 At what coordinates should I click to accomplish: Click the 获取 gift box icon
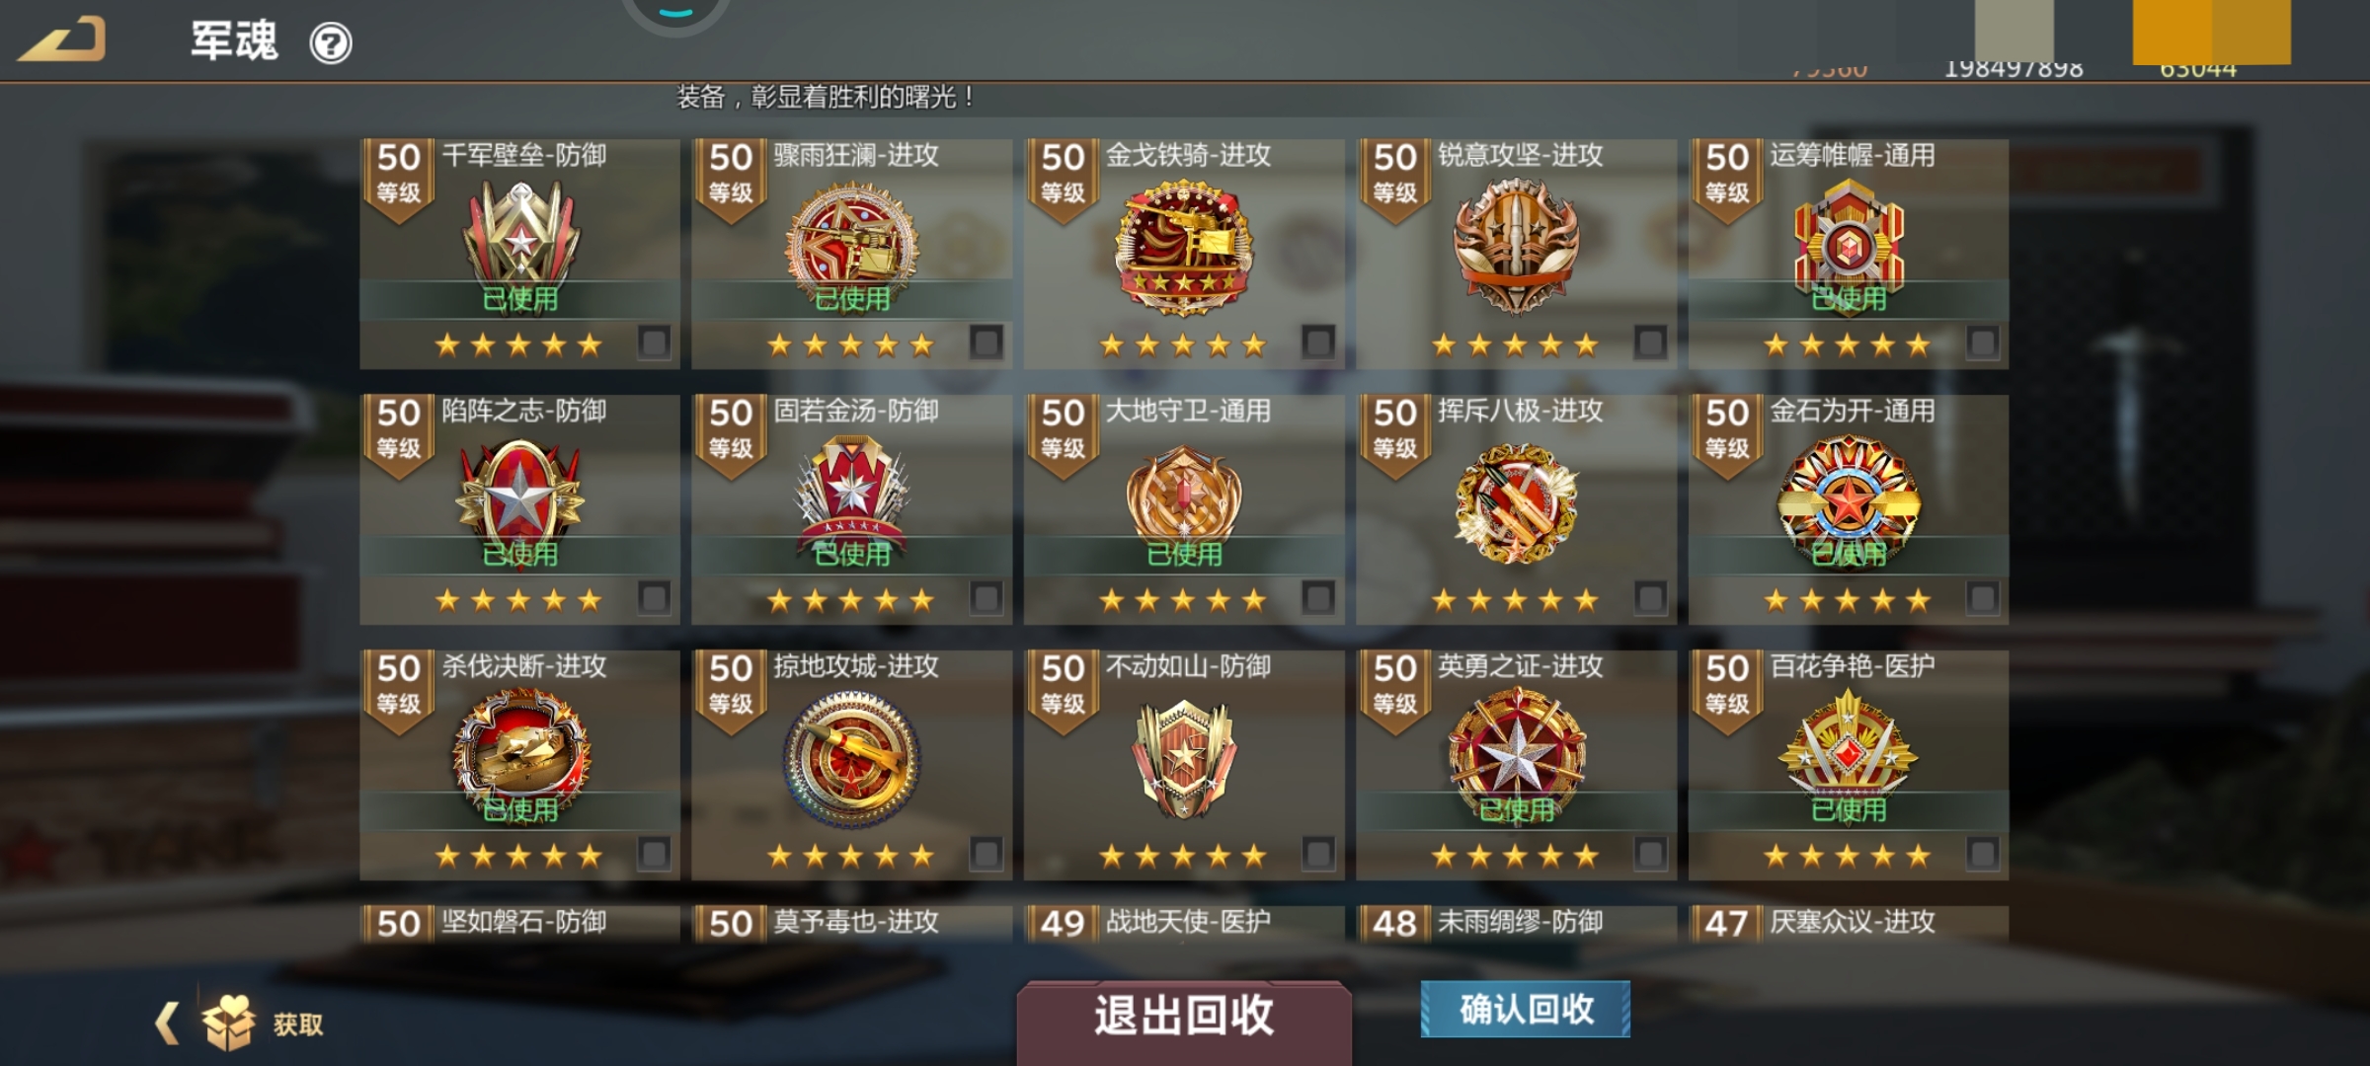pos(228,1023)
